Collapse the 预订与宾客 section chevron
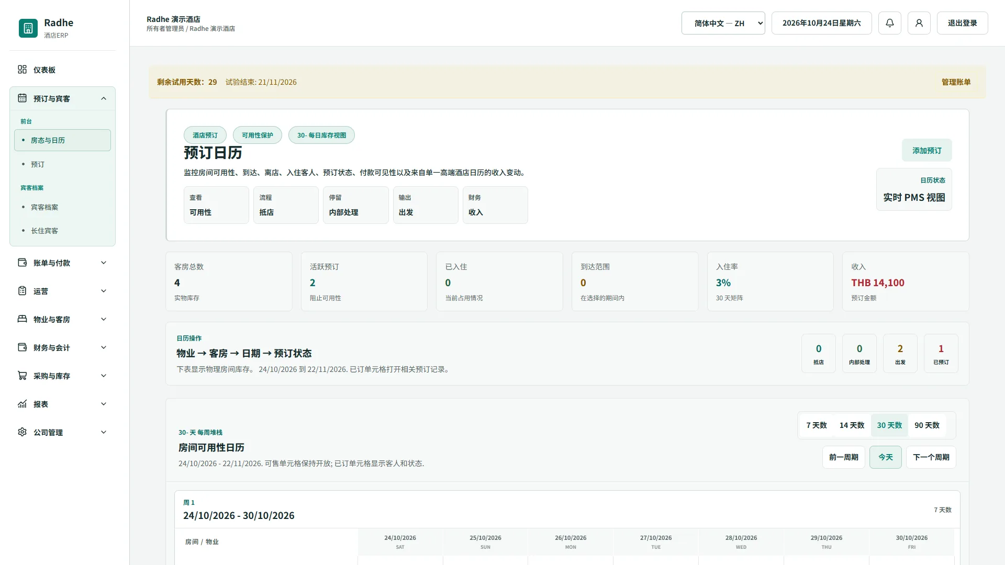 pyautogui.click(x=104, y=98)
